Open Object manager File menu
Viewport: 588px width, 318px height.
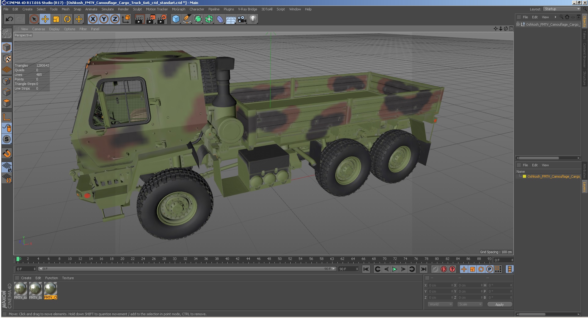(525, 17)
